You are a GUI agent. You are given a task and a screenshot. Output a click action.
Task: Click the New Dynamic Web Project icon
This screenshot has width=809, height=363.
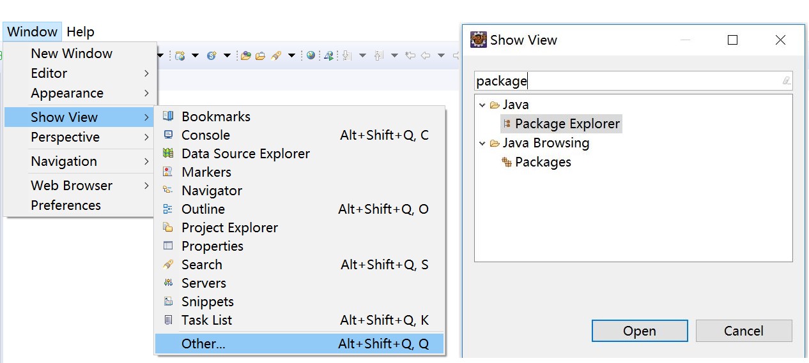point(180,56)
